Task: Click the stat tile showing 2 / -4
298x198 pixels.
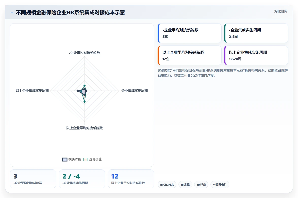Action: click(82, 179)
